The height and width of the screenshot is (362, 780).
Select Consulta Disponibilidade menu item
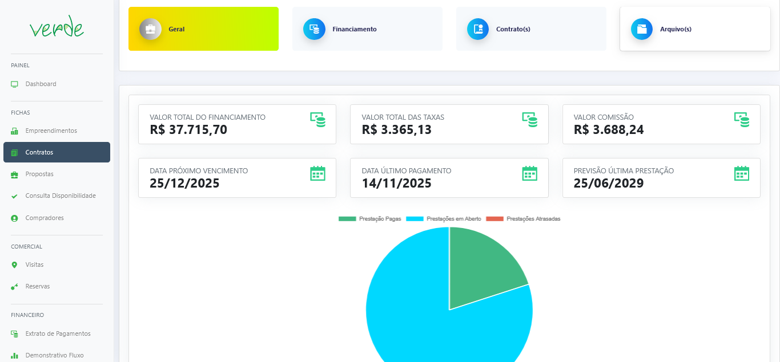point(60,196)
